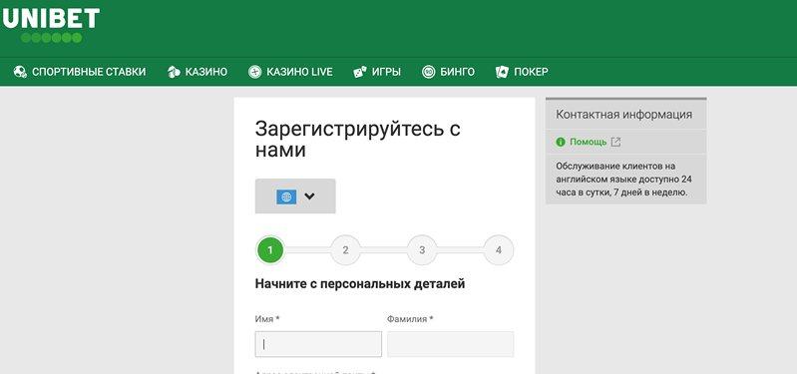
Task: Expand the country selector chevron
Action: coord(309,196)
